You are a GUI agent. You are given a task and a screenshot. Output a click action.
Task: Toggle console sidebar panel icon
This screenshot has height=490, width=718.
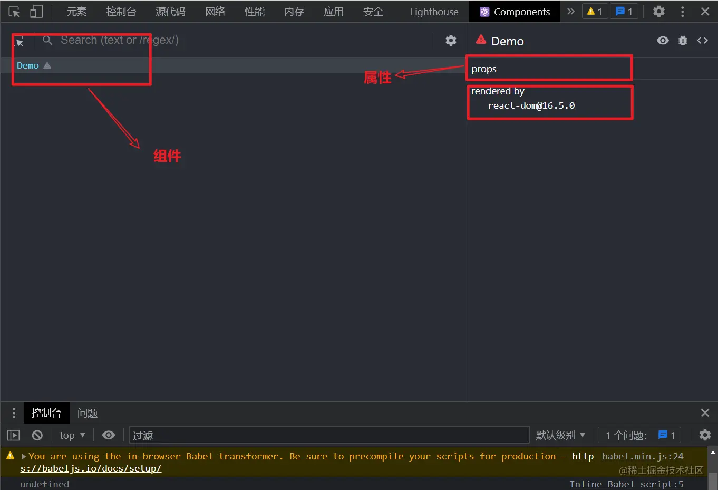coord(13,435)
